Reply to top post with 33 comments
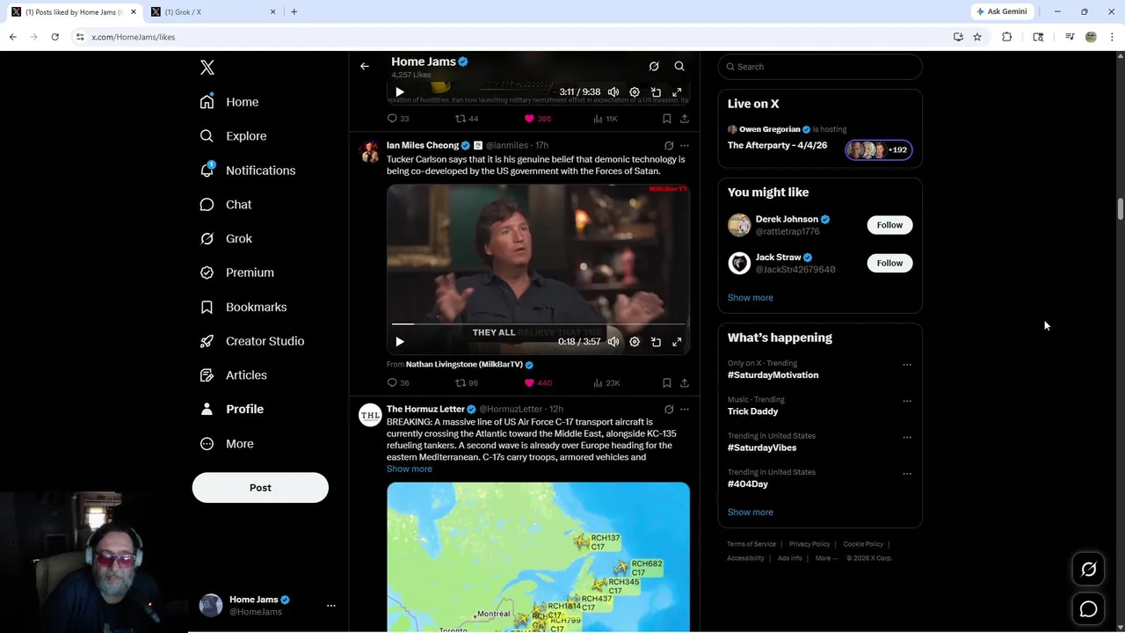The height and width of the screenshot is (633, 1125). point(398,119)
